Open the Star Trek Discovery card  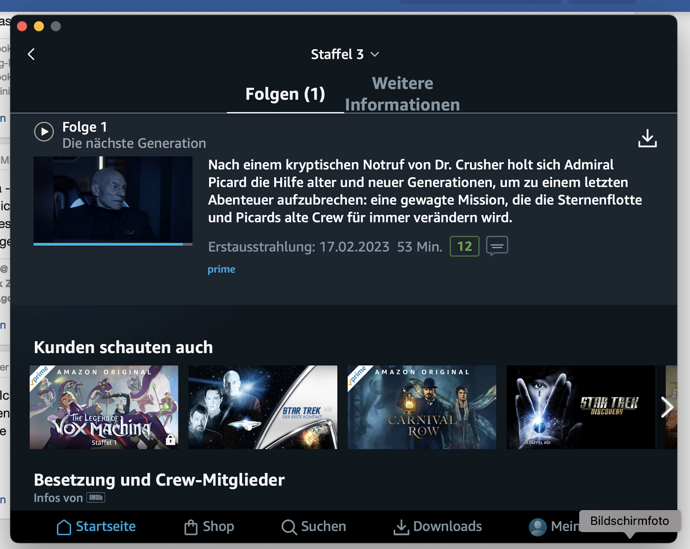pyautogui.click(x=581, y=407)
